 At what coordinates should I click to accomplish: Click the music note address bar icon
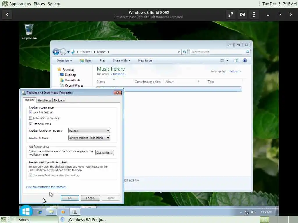[x=73, y=52]
